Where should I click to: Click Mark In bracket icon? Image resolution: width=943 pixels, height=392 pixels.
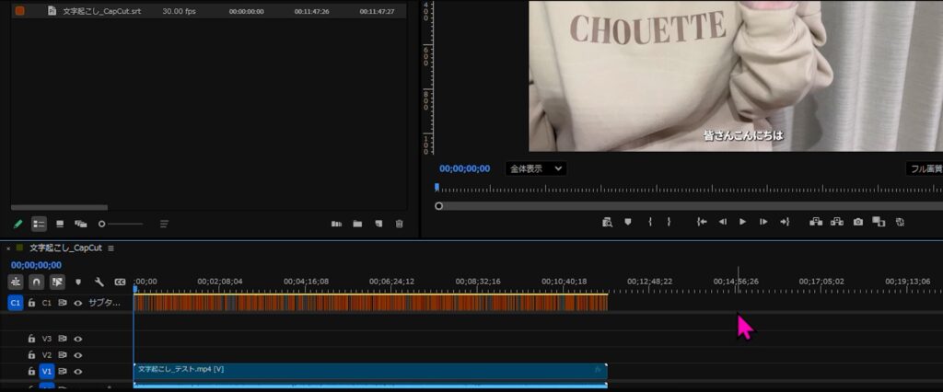(x=650, y=222)
